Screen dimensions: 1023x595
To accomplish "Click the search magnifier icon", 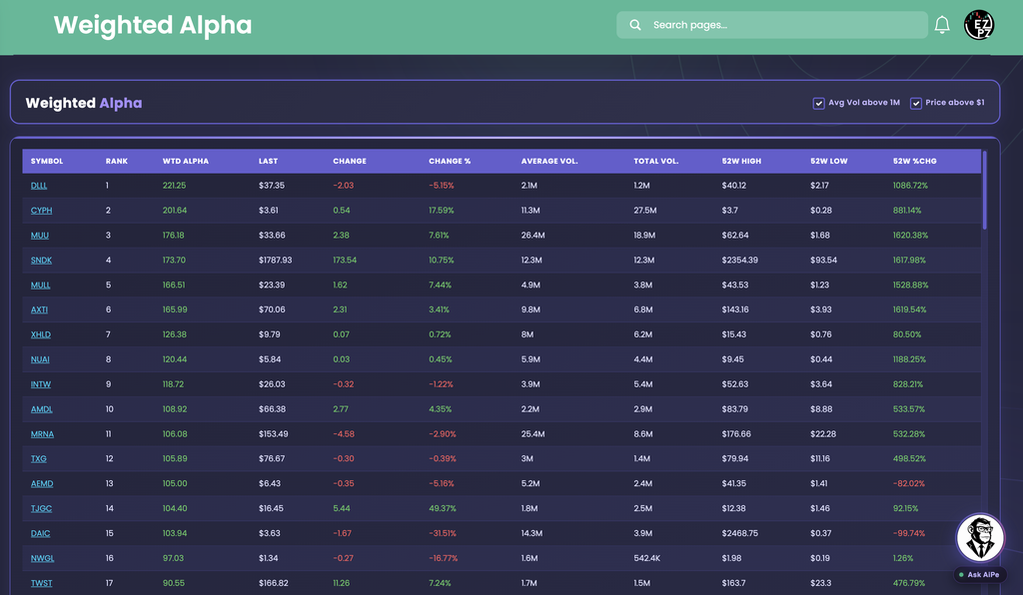I will (x=634, y=25).
